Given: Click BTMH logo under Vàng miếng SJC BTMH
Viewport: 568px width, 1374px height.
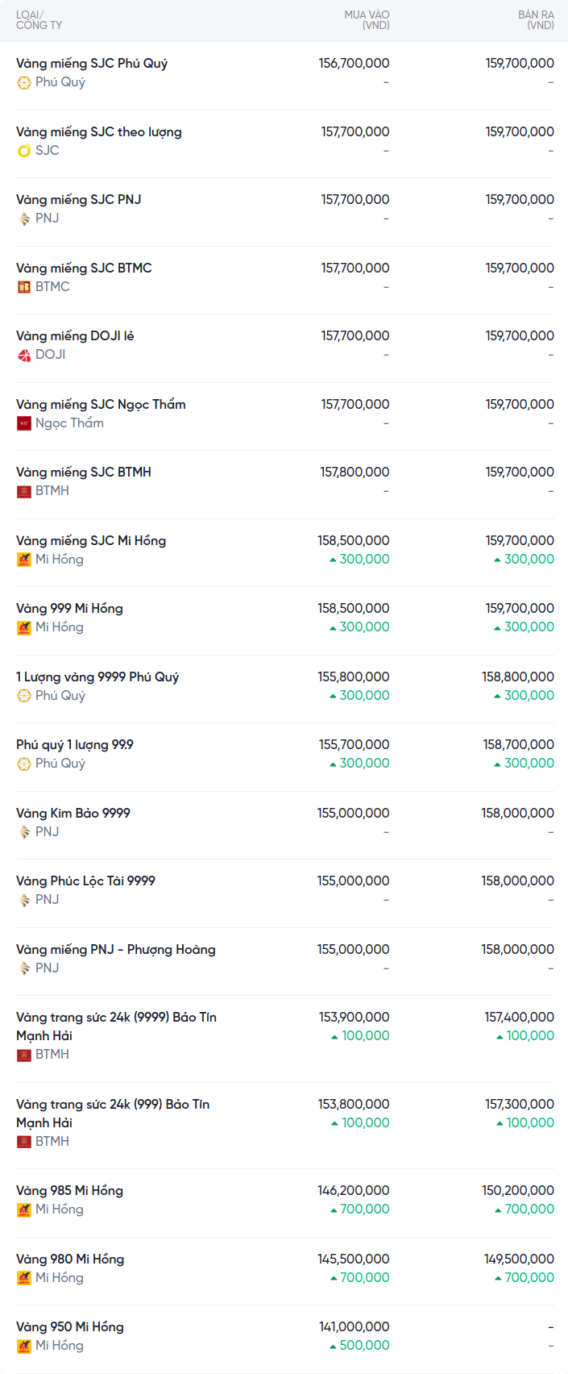Looking at the screenshot, I should pyautogui.click(x=24, y=491).
